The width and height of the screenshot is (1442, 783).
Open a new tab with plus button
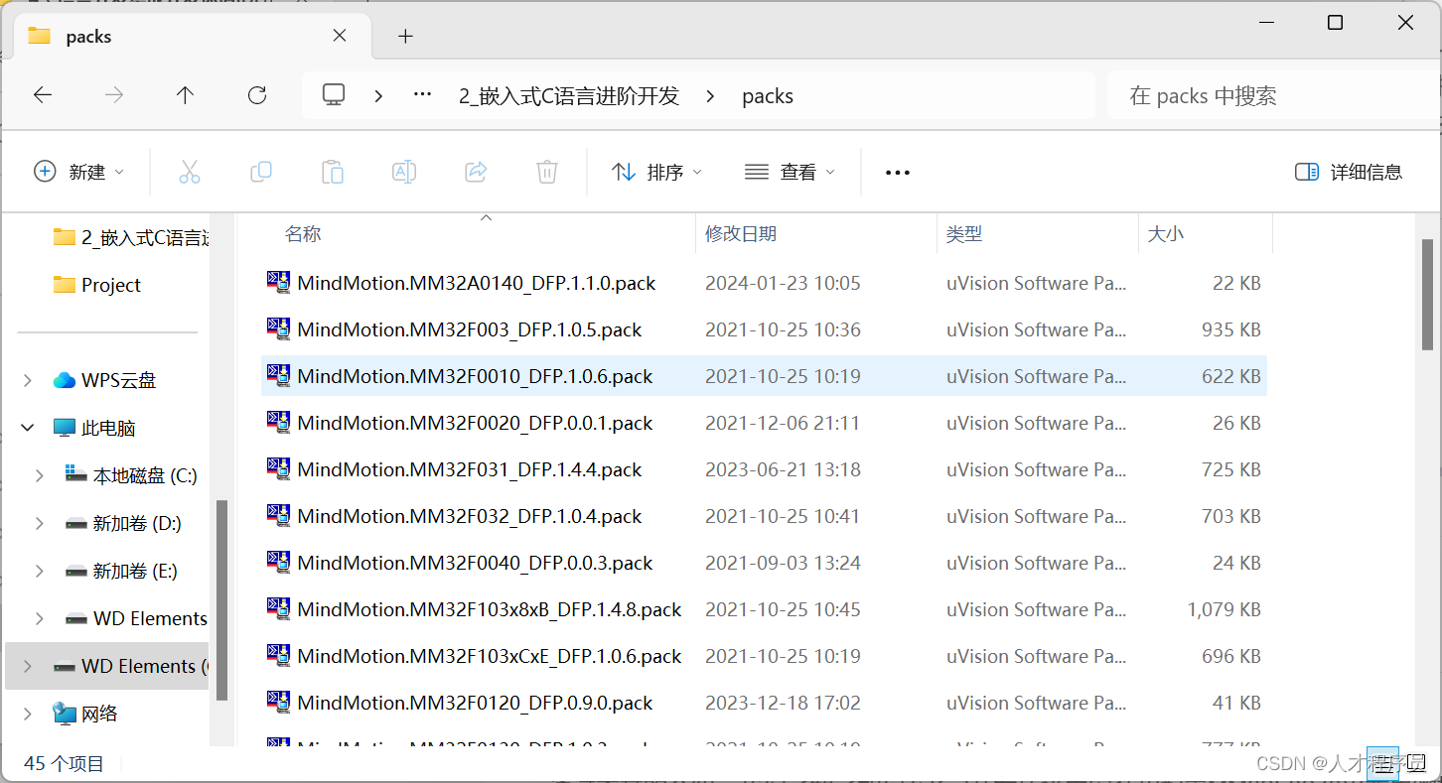pos(405,36)
